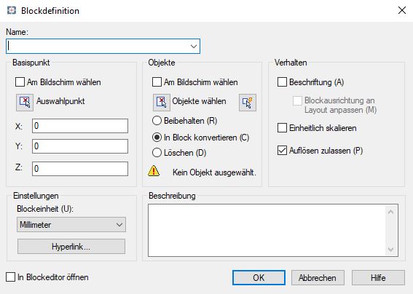Click the Auswahlpunkt pick point icon
Screen dimensions: 413x294
25,103
